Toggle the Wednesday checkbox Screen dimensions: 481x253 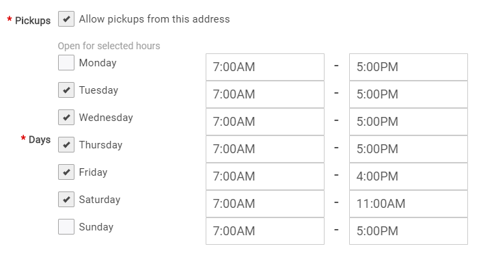coord(66,118)
